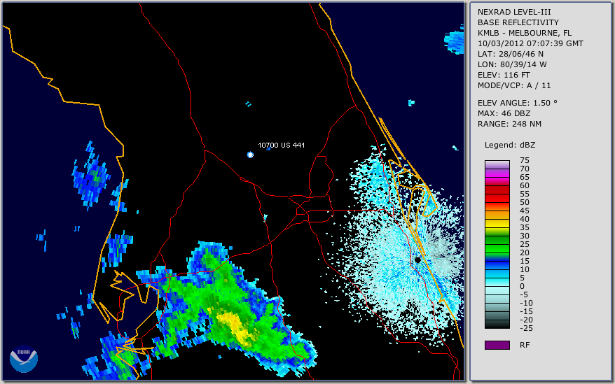
Task: Click the LON: 80/39/14 W line
Action: 512,64
